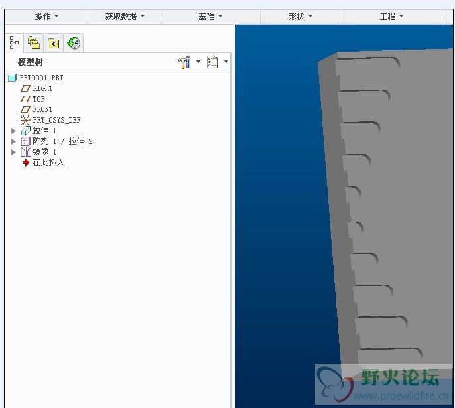Screen dimensions: 455x408
Task: Click the 镜像 1 mirror icon
Action: coord(26,152)
